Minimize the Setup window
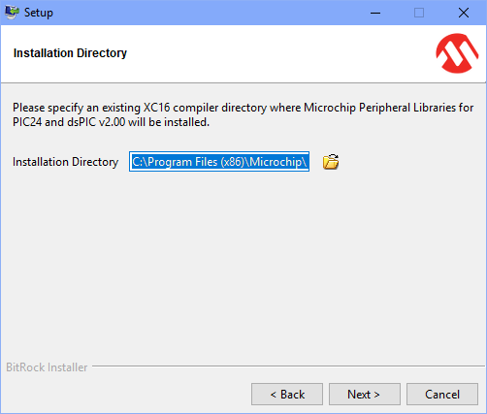487x414 pixels. click(375, 13)
